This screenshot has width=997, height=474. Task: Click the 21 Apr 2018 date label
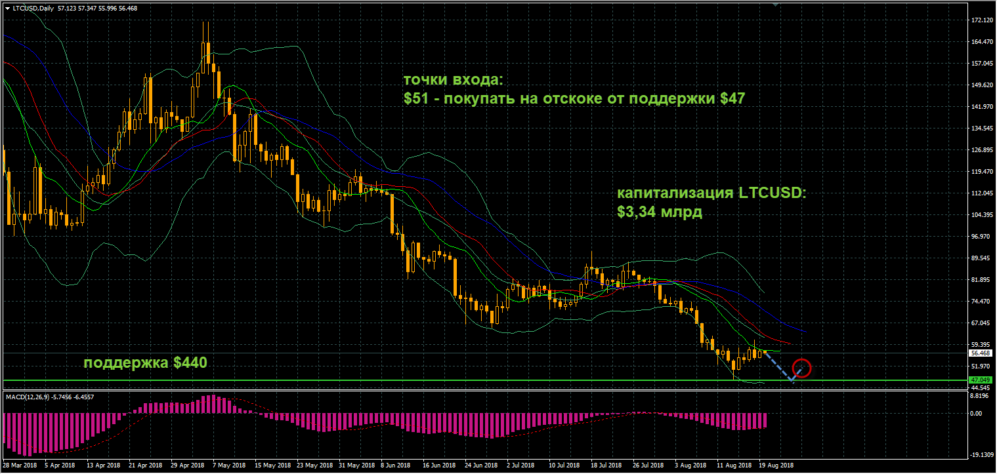[146, 465]
